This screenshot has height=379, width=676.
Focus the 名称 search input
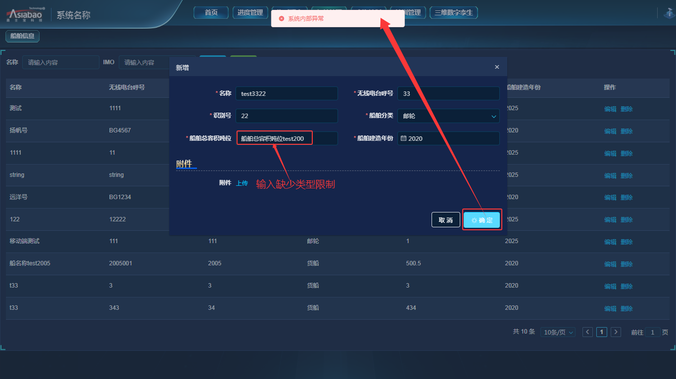click(61, 62)
